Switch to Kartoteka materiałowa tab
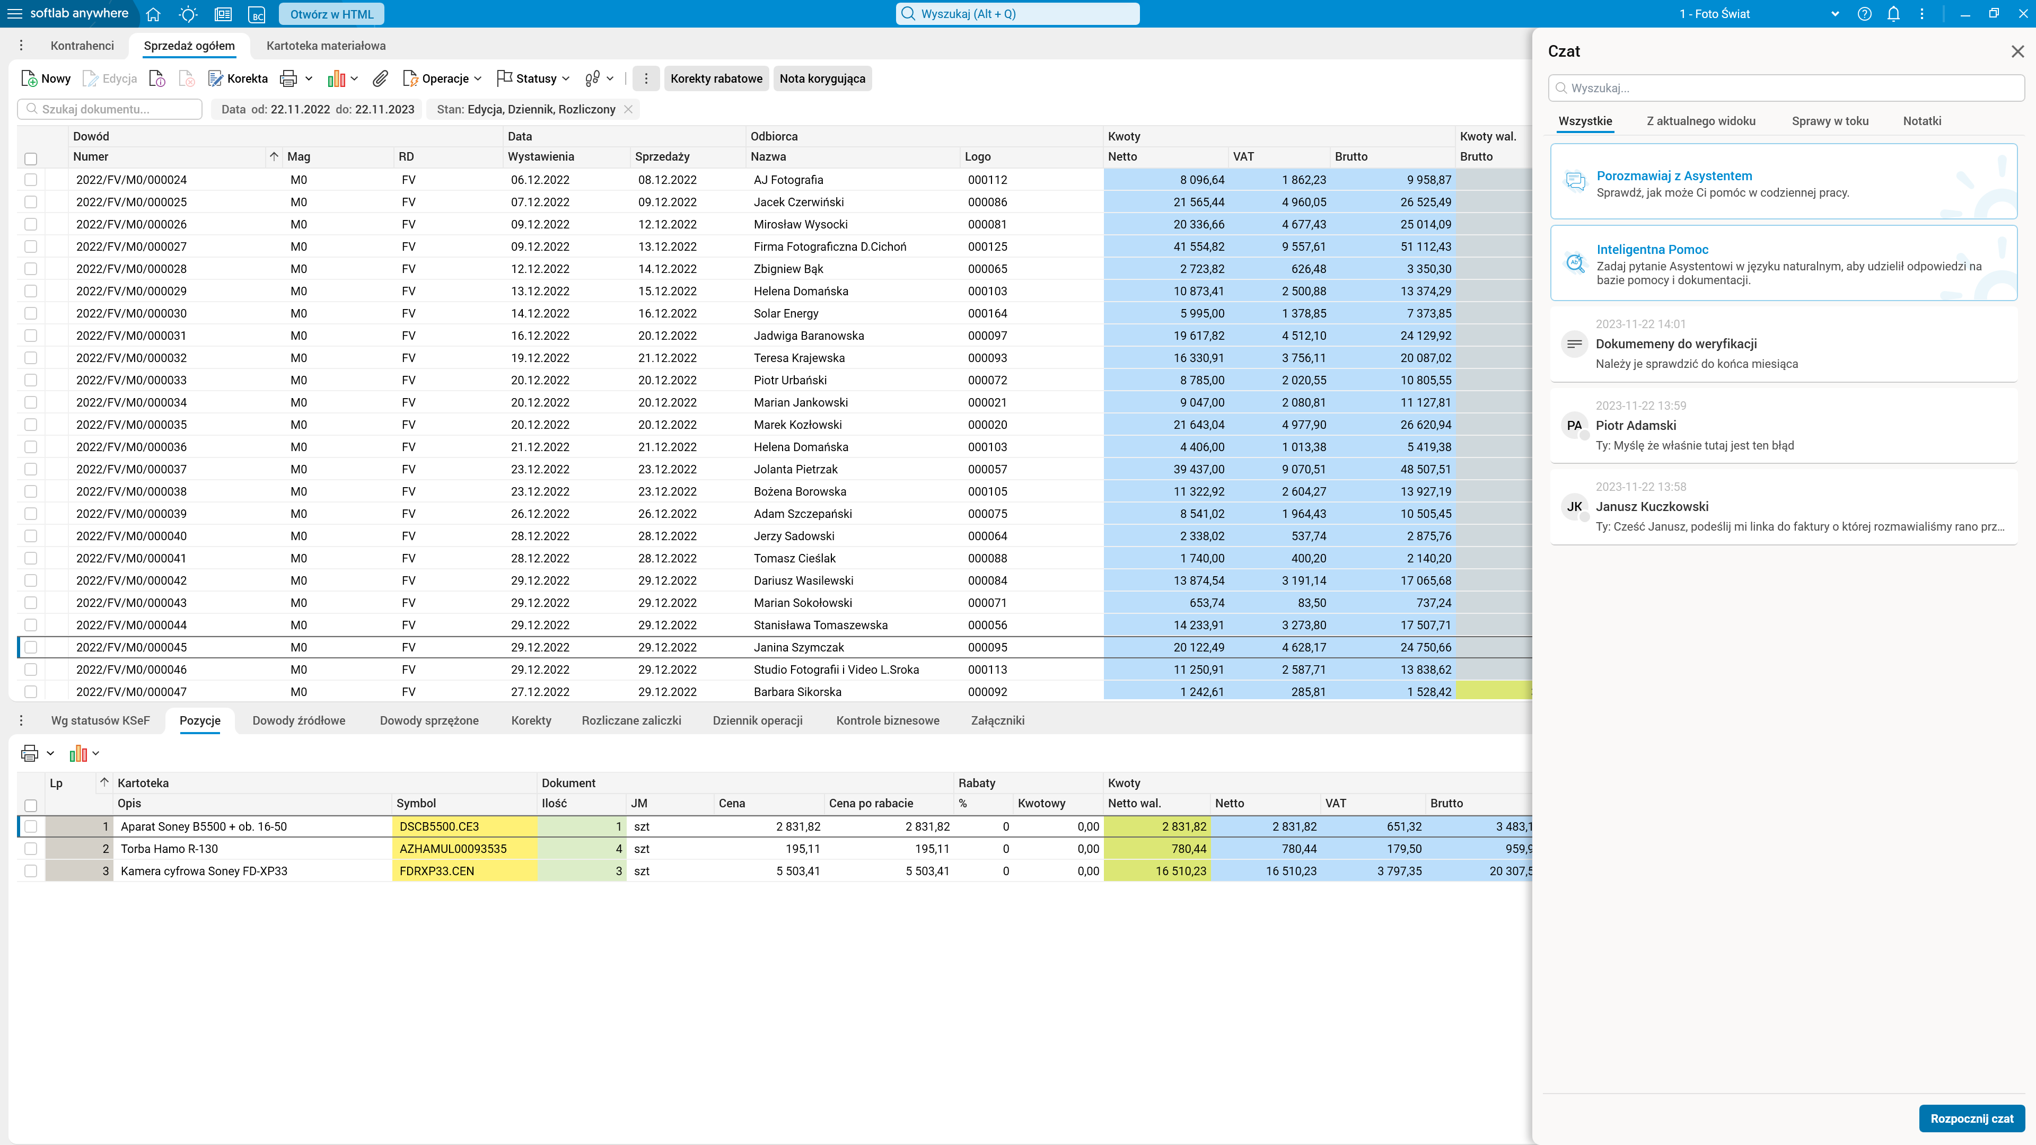Viewport: 2036px width, 1145px height. (x=326, y=46)
